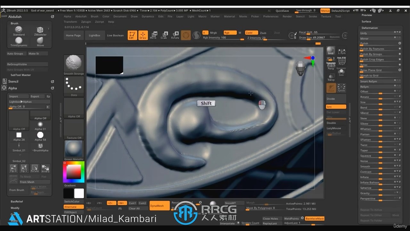The width and height of the screenshot is (410, 231).
Task: Expand BasRelief subsection
Action: point(17,201)
